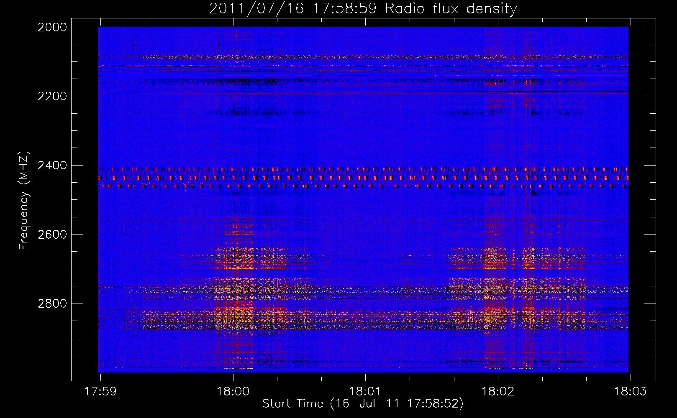Screen dimensions: 677x418
Task: Click the '18:00' time axis label
Action: (x=233, y=391)
